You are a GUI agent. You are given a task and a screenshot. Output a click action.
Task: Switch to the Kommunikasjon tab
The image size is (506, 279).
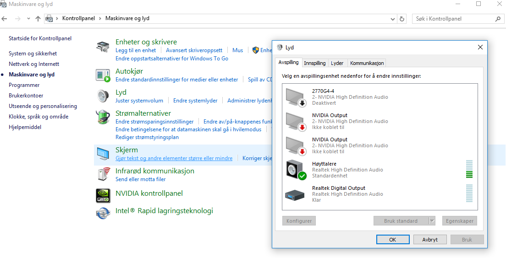(x=367, y=63)
